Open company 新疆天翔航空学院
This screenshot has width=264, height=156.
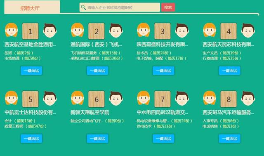coord(90,112)
